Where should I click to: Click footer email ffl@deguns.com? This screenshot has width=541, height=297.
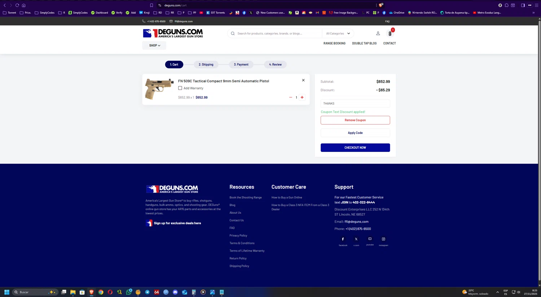[356, 222]
